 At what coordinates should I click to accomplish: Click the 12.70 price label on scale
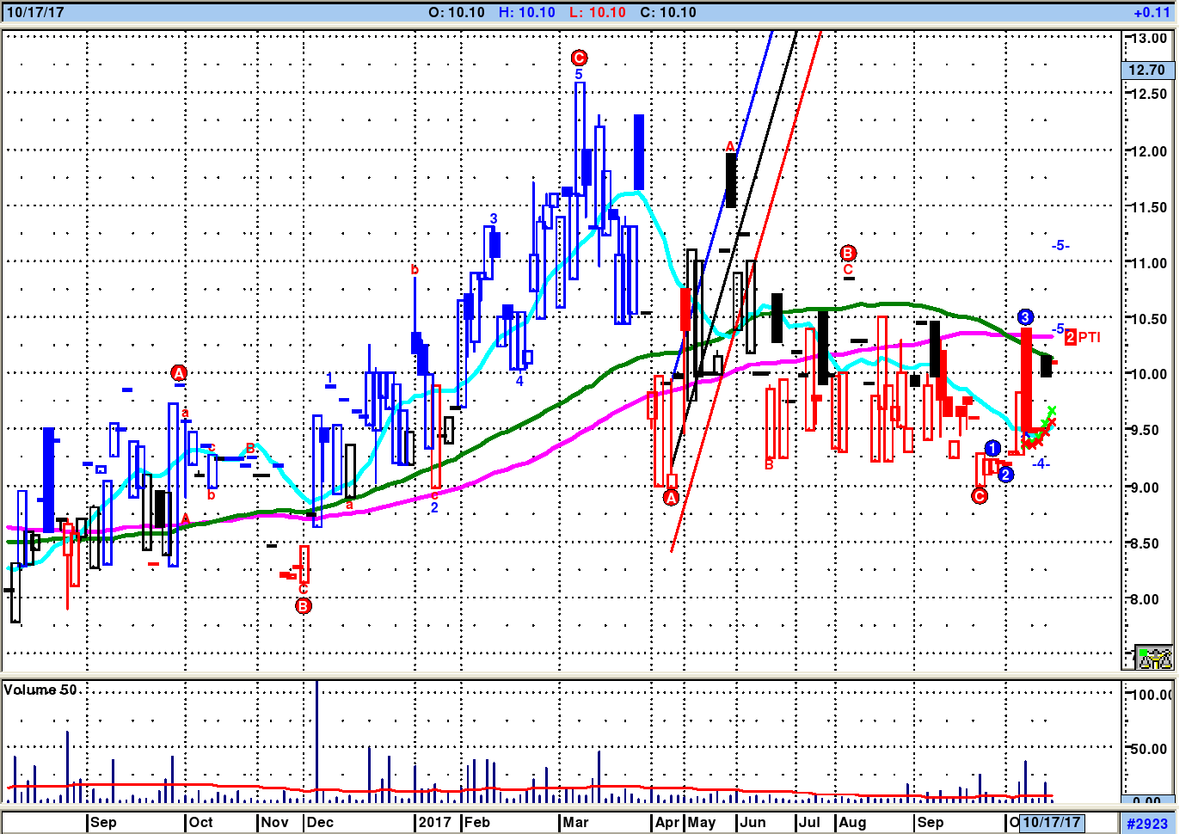(x=1146, y=70)
